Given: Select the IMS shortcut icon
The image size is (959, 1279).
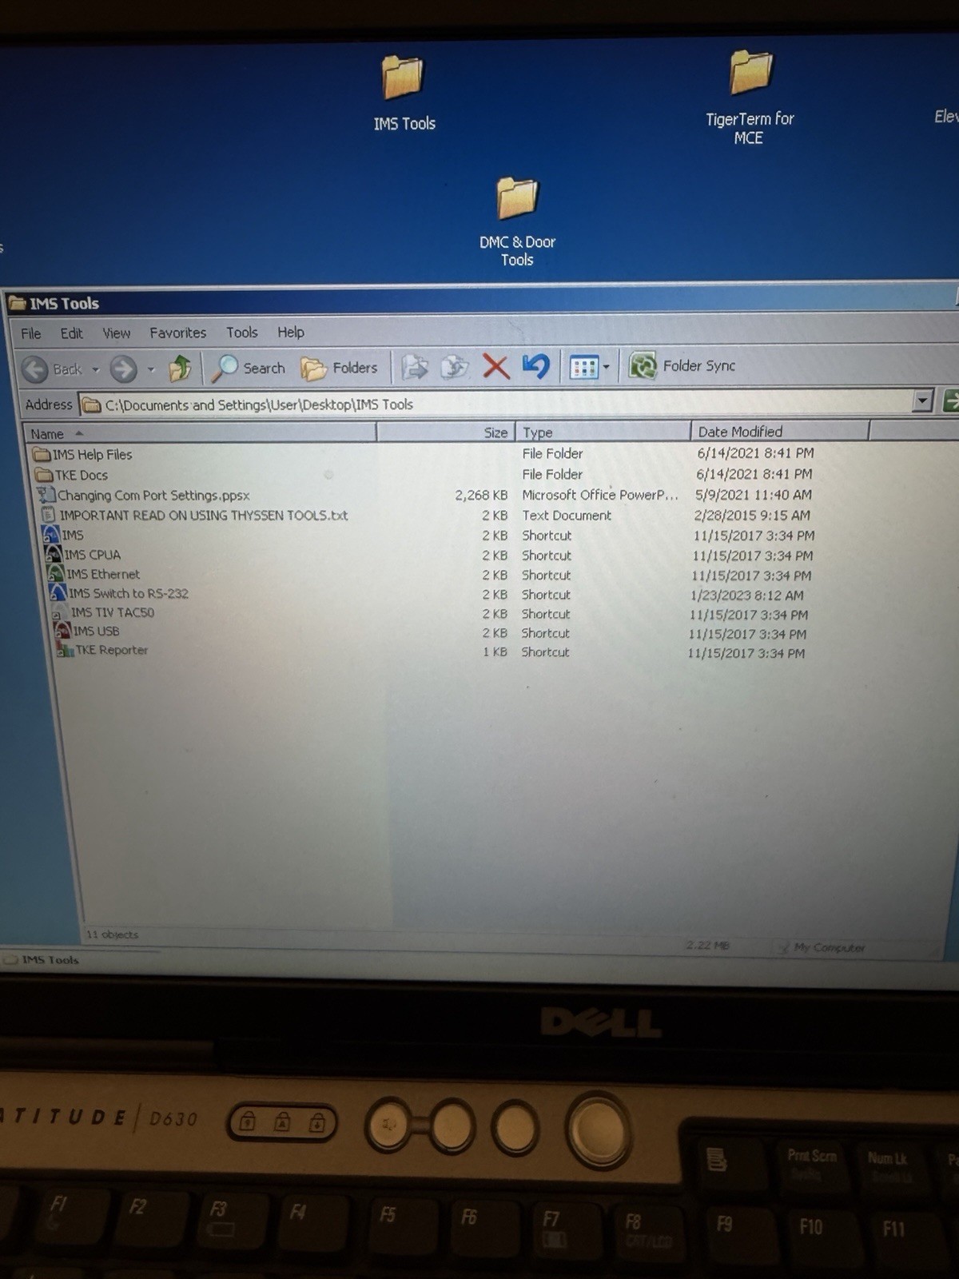Looking at the screenshot, I should point(51,534).
